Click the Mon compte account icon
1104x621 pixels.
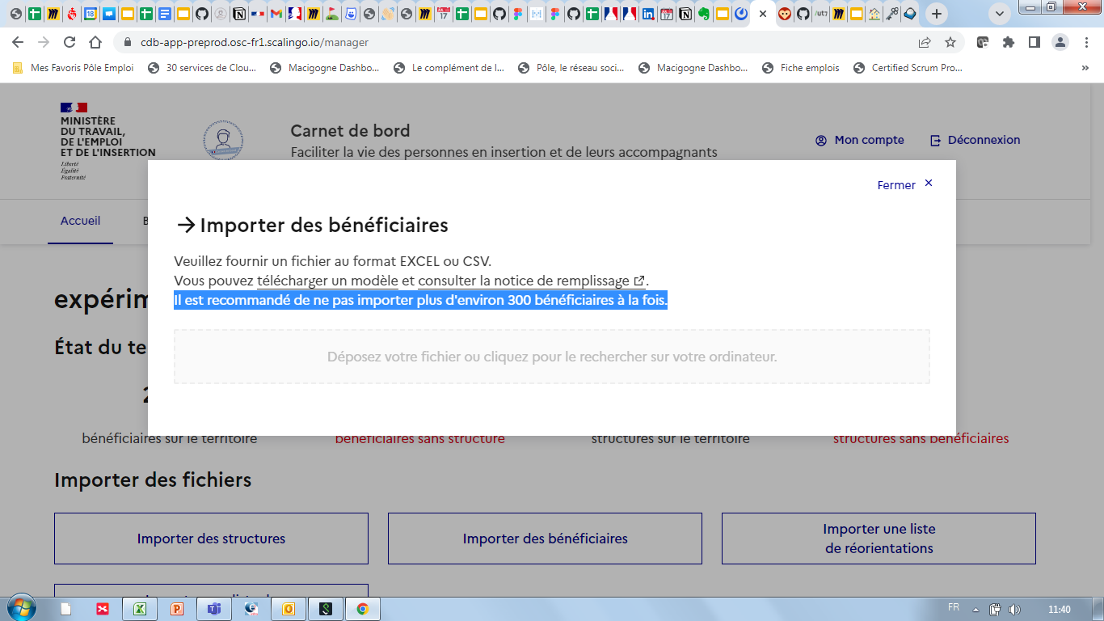[x=820, y=139]
